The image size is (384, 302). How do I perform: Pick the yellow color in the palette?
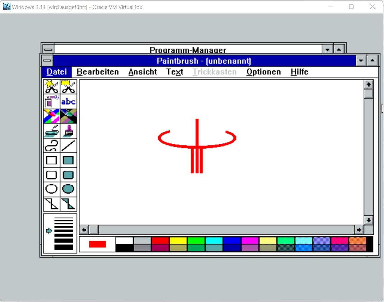click(178, 241)
